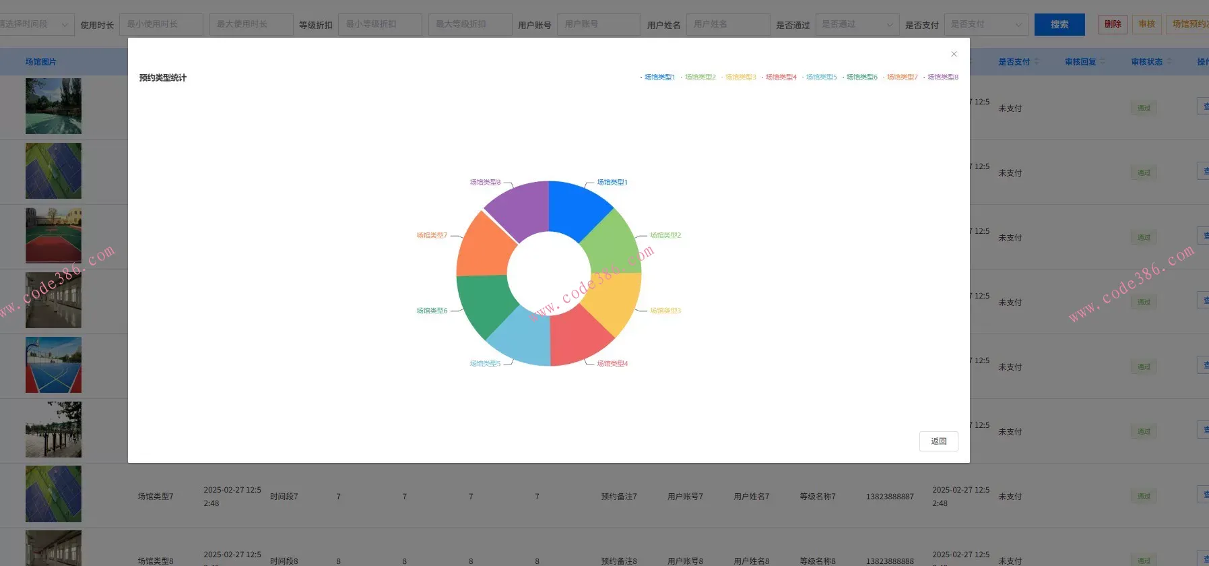Close the 预约类型统计 dialog with the X icon
This screenshot has height=566, width=1209.
click(954, 54)
